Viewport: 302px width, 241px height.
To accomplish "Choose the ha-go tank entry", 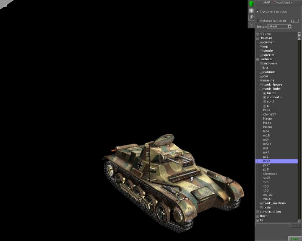I will [267, 118].
